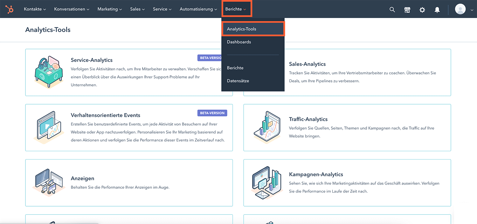This screenshot has height=224, width=477.
Task: Expand the account menu chevron beside avatar
Action: coord(472,10)
